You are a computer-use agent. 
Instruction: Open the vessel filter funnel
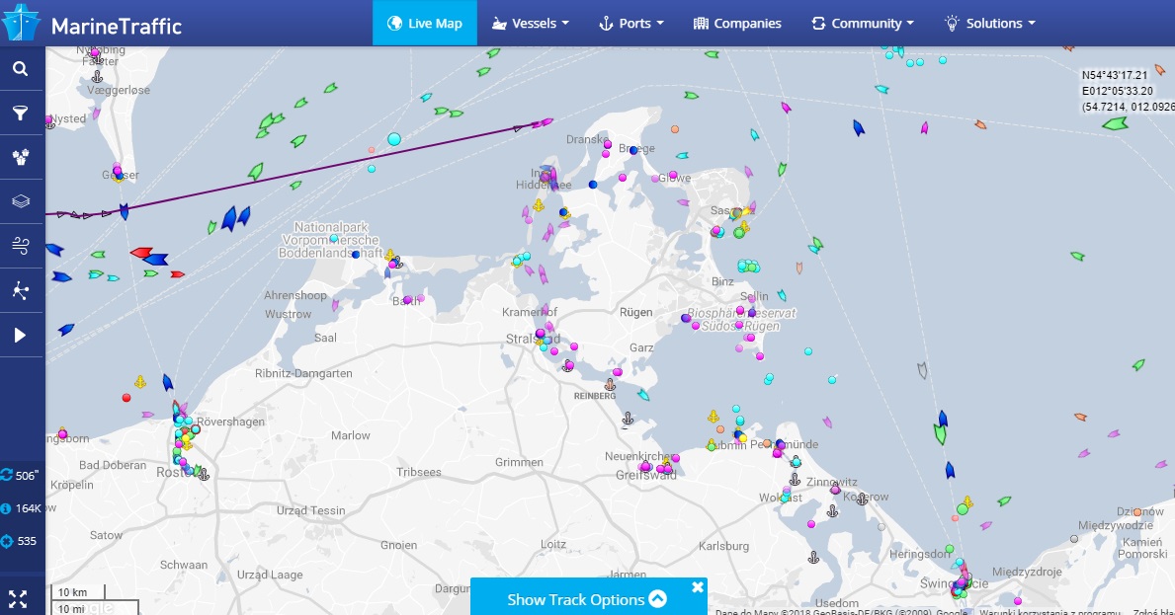(x=21, y=113)
